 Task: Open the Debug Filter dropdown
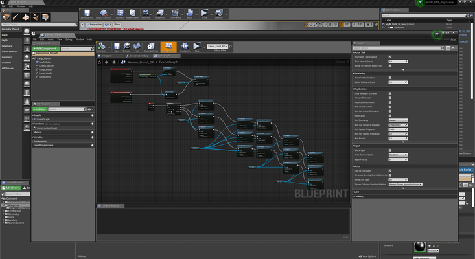pos(219,47)
